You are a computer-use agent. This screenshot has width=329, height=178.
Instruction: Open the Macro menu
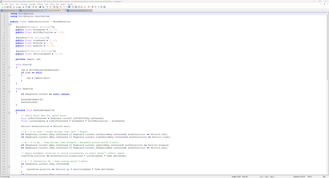[52, 4]
